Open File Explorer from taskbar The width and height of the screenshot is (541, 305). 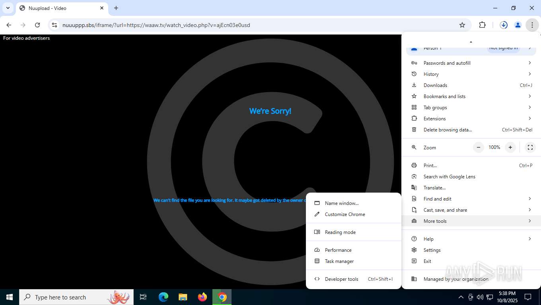(183, 297)
